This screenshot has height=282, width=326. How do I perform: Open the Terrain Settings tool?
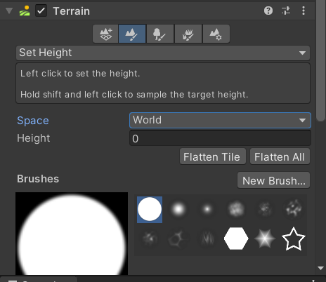pos(216,34)
